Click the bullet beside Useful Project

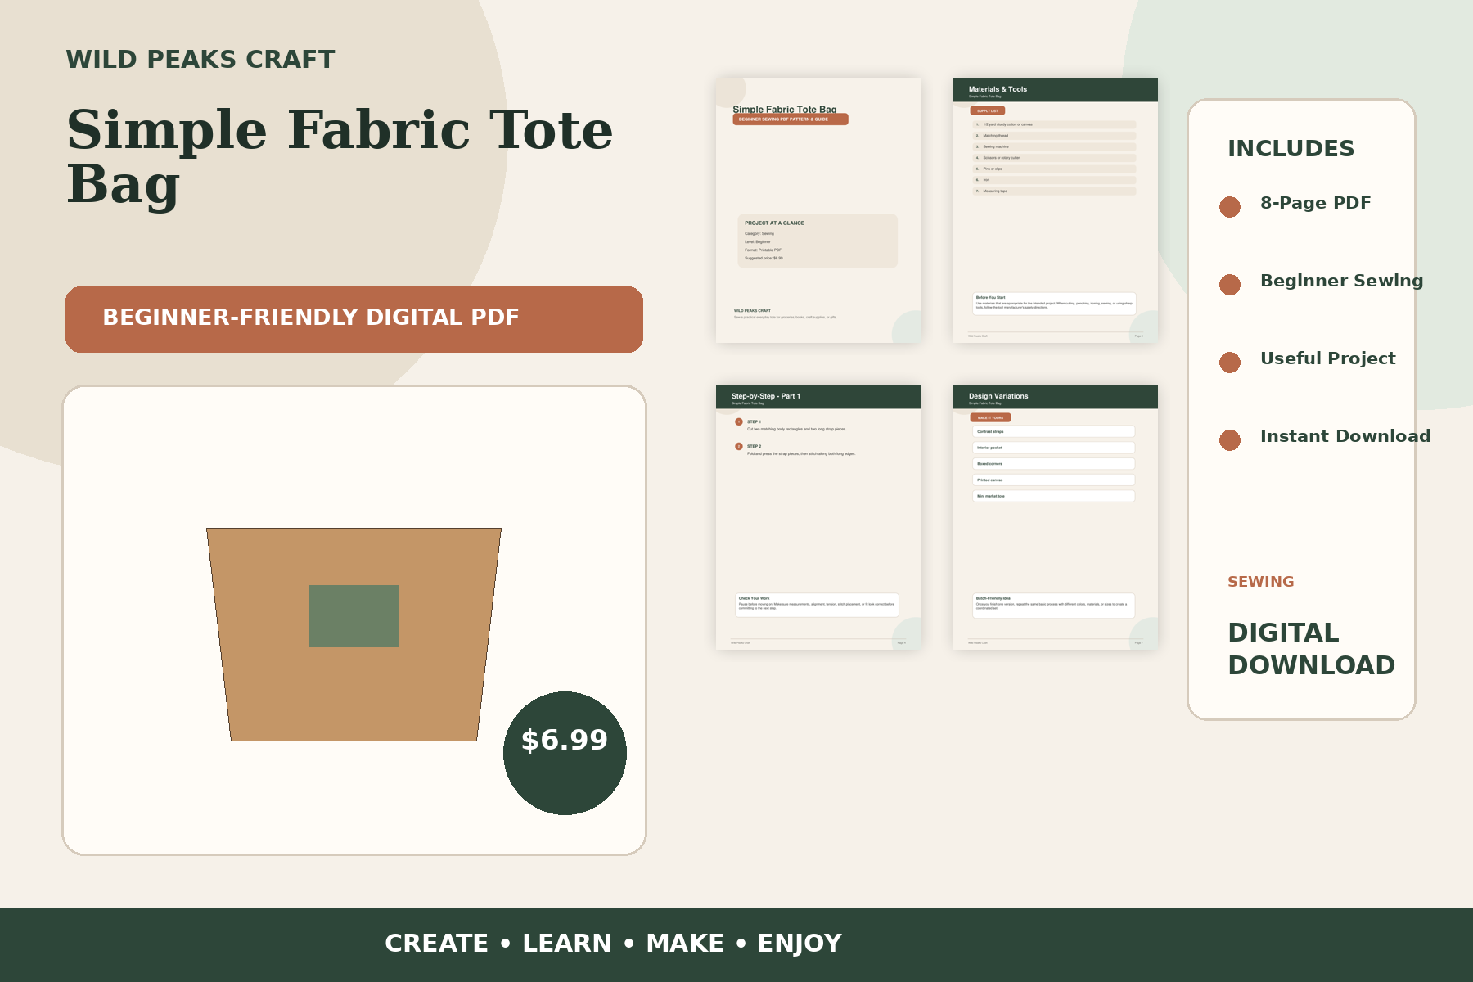[x=1230, y=363]
